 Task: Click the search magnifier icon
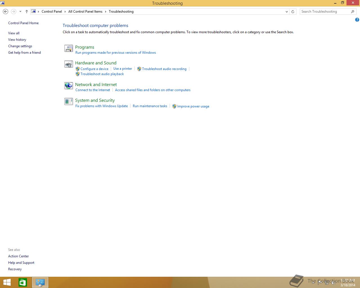point(352,12)
